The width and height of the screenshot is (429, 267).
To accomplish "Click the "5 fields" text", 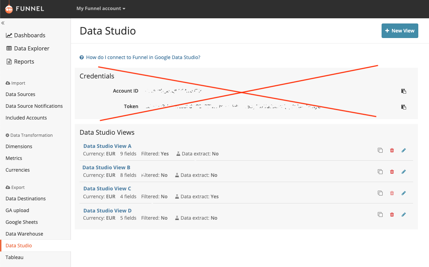I will (x=128, y=218).
